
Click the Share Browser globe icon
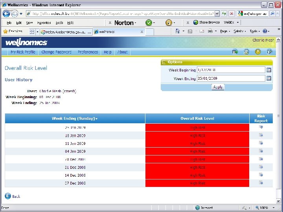tap(196, 22)
